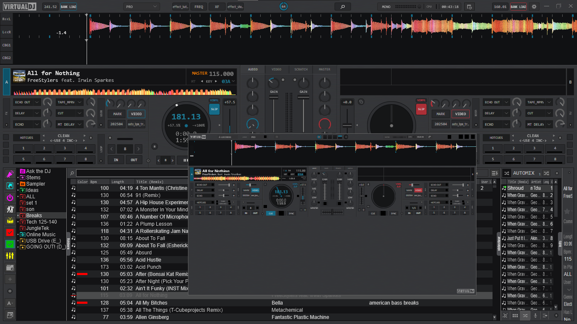
Task: Click the record circle icon in sidebar
Action: 10,291
